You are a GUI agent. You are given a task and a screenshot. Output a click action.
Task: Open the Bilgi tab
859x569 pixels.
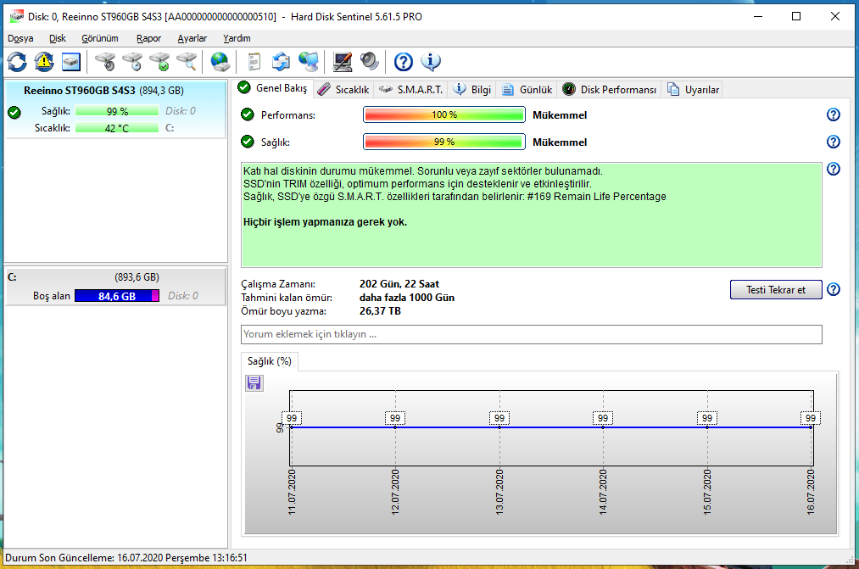(472, 90)
